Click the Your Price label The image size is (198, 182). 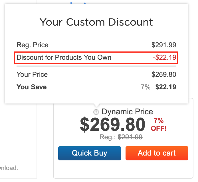coord(32,75)
